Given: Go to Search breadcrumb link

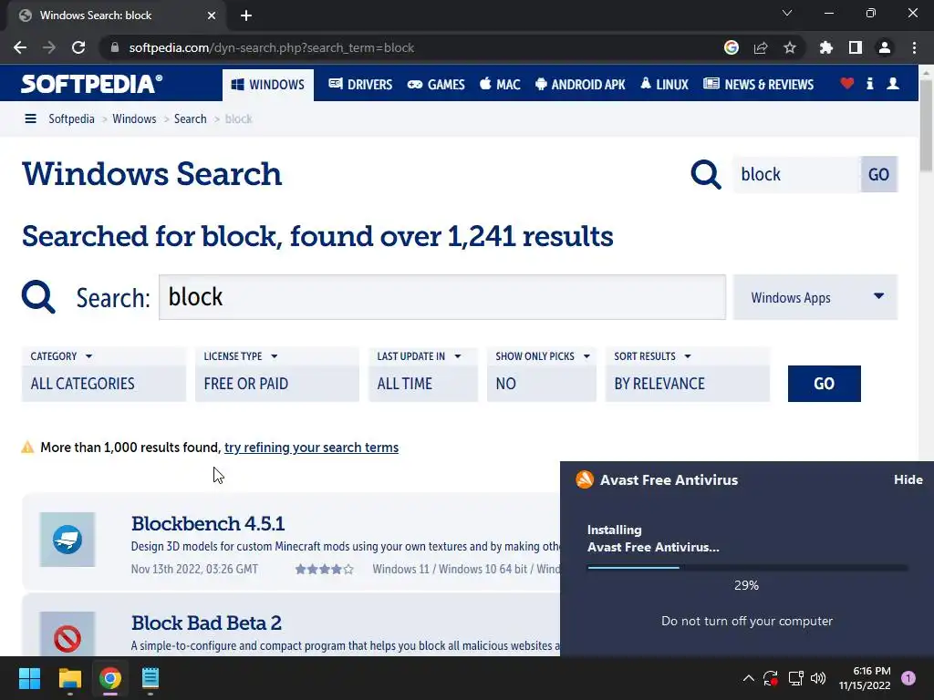Looking at the screenshot, I should click(190, 118).
